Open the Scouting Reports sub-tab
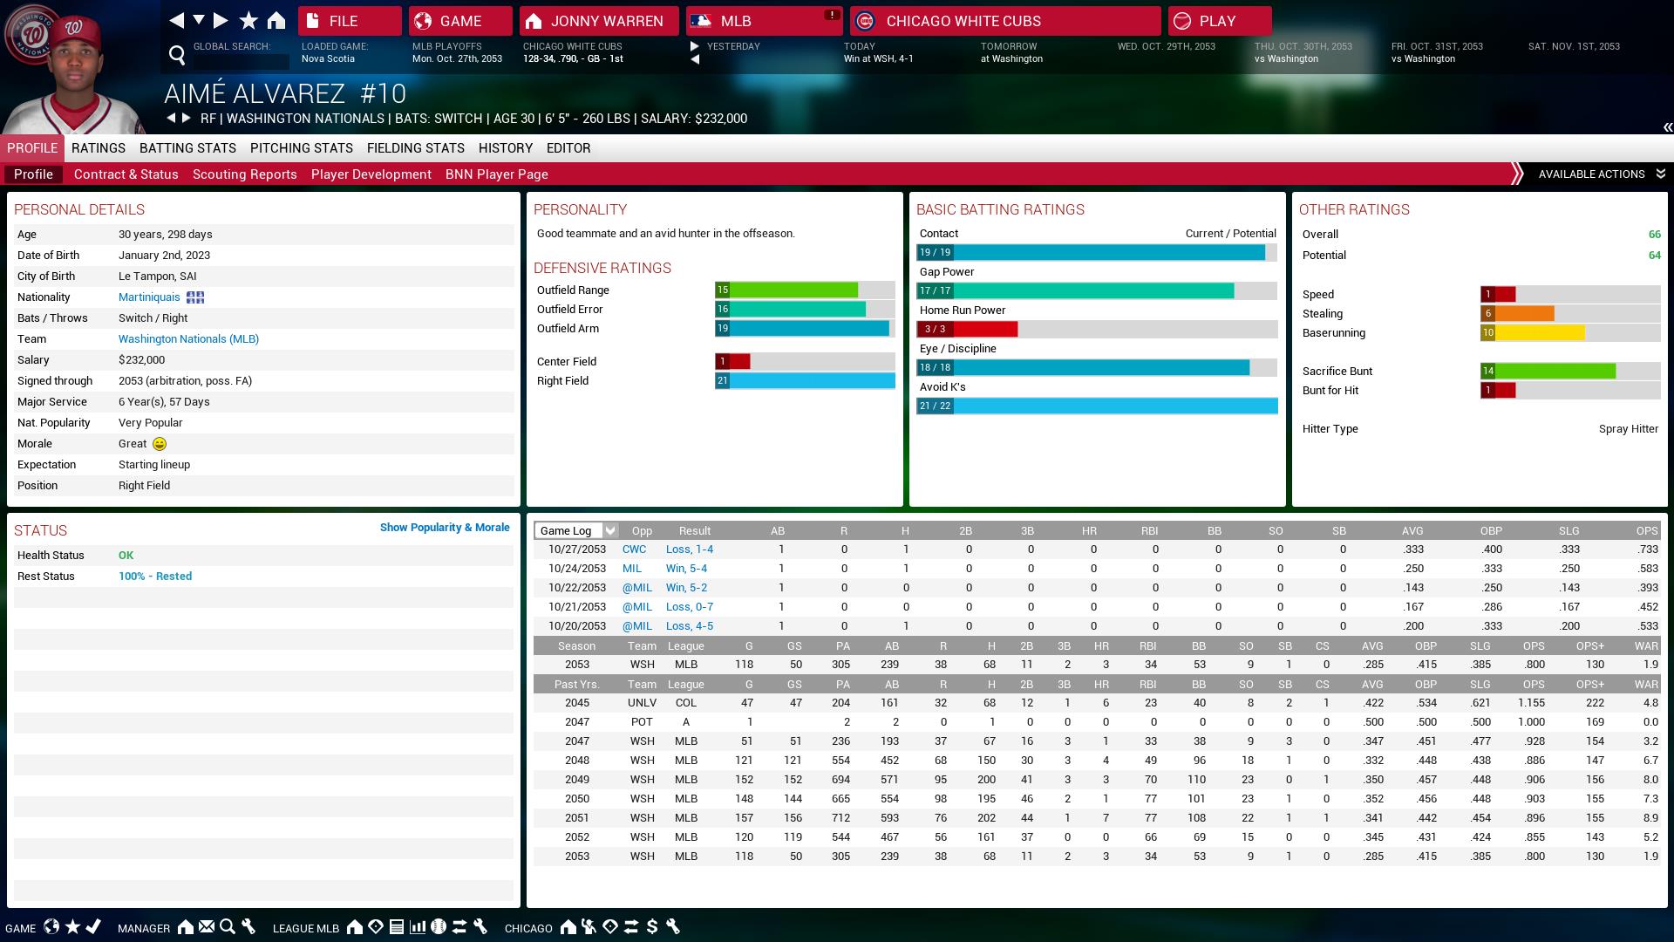The width and height of the screenshot is (1674, 942). (244, 174)
